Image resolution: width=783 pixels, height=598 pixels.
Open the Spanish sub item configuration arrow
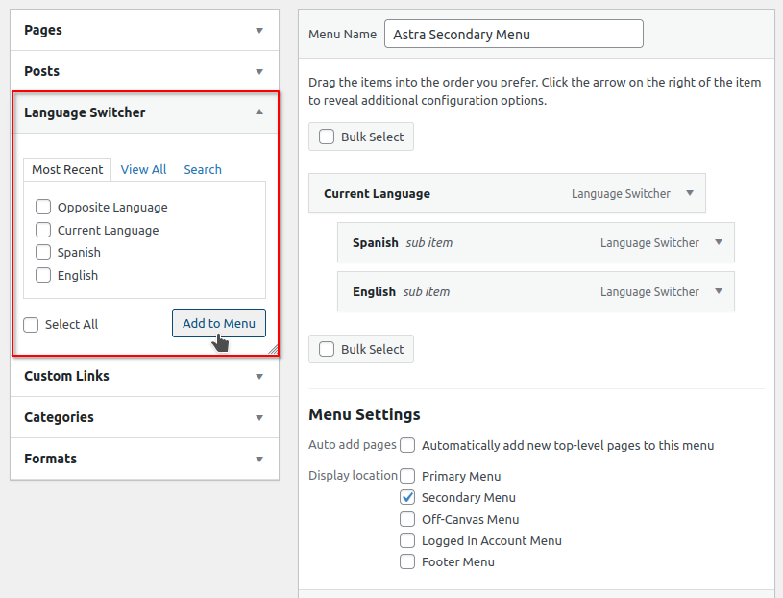719,242
